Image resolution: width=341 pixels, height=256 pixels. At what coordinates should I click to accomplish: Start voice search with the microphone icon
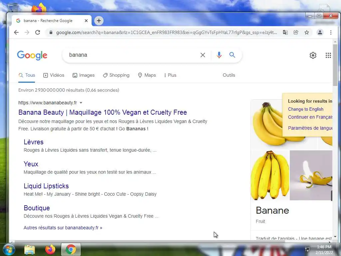(219, 55)
